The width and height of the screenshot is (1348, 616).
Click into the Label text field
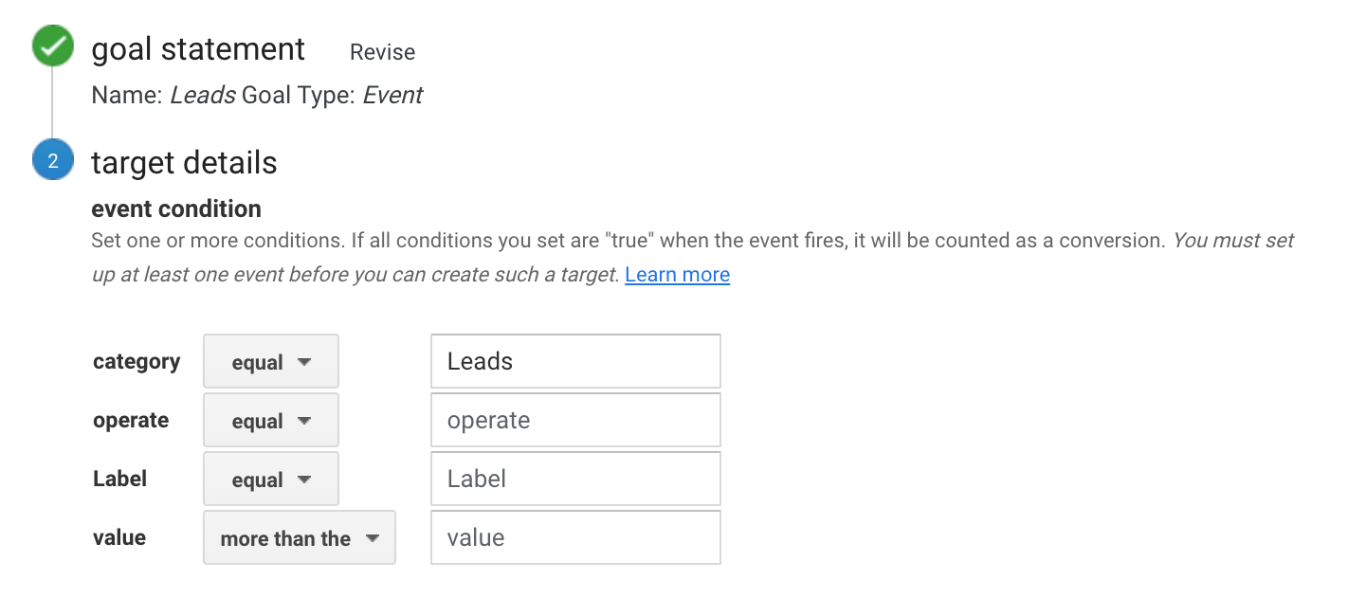pos(575,479)
